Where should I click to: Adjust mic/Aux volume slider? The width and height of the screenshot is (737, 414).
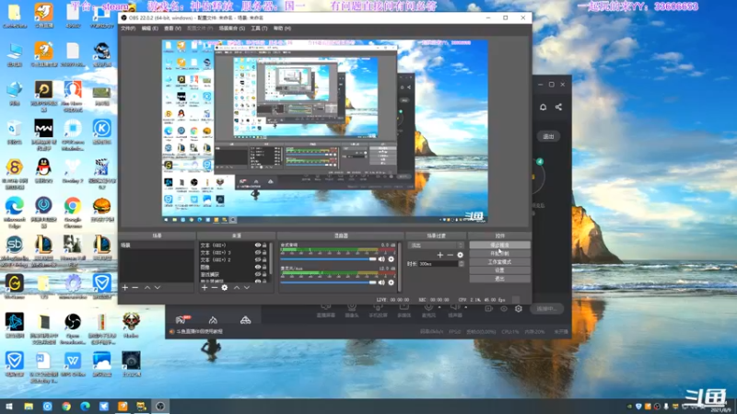(x=328, y=282)
